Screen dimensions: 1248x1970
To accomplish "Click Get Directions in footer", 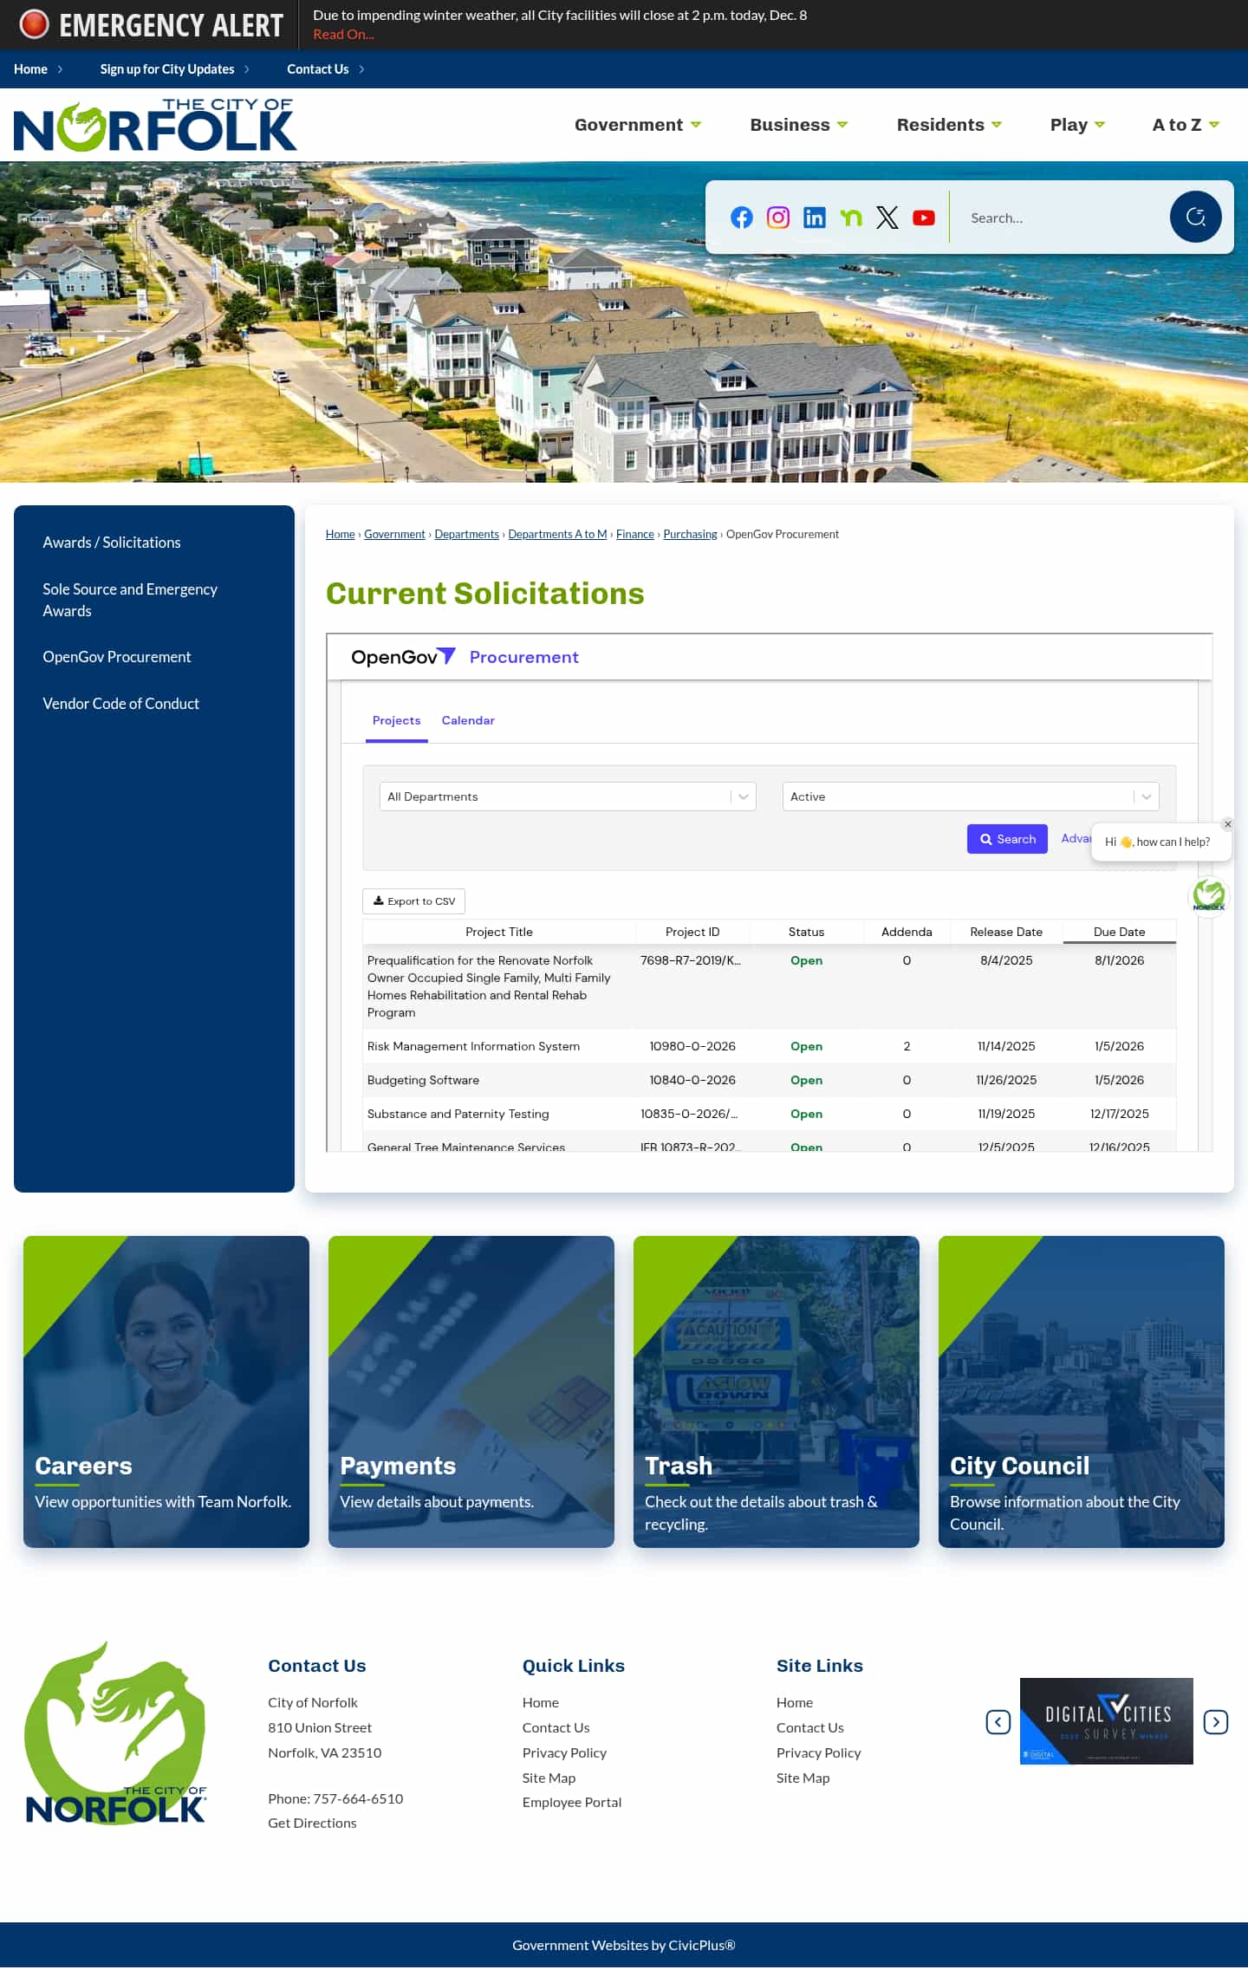I will [312, 1823].
